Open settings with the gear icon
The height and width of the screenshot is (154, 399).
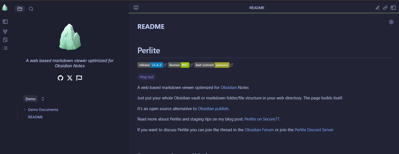[391, 22]
